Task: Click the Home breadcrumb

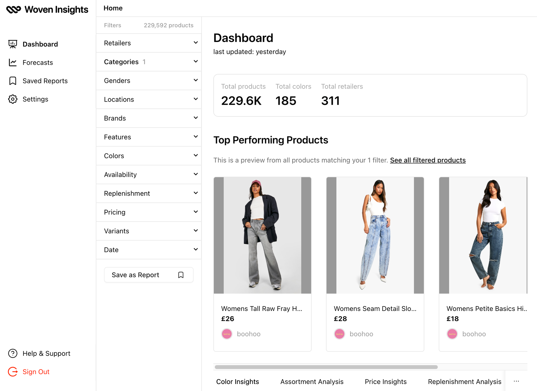Action: tap(113, 8)
